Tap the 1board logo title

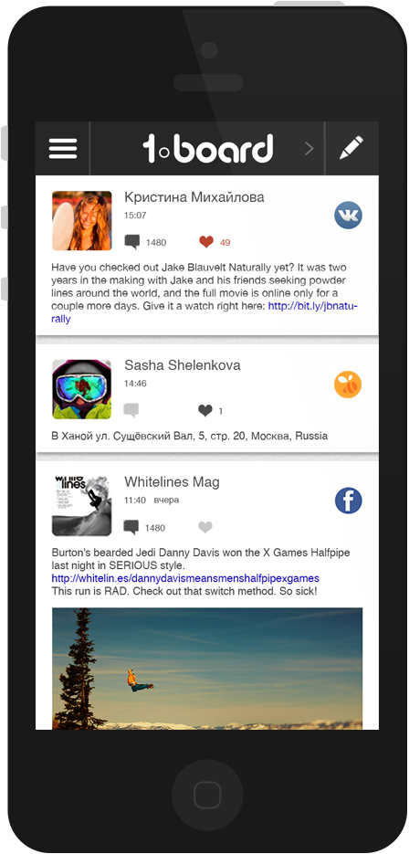point(207,149)
